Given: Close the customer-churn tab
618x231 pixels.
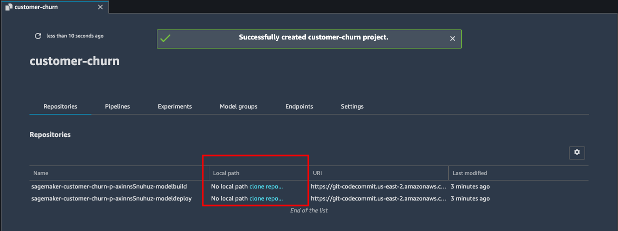Looking at the screenshot, I should pyautogui.click(x=100, y=7).
